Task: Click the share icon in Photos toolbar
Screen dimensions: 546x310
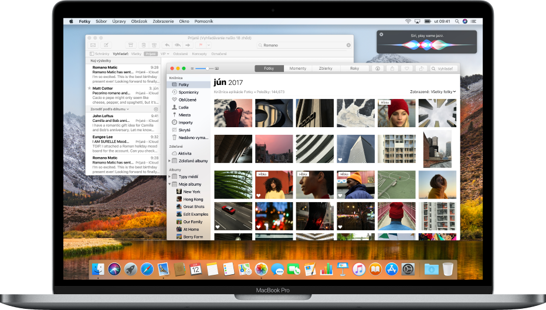Action: point(392,69)
